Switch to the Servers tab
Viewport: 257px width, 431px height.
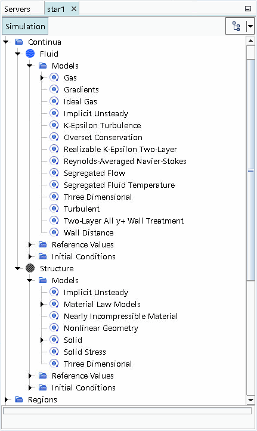[17, 9]
